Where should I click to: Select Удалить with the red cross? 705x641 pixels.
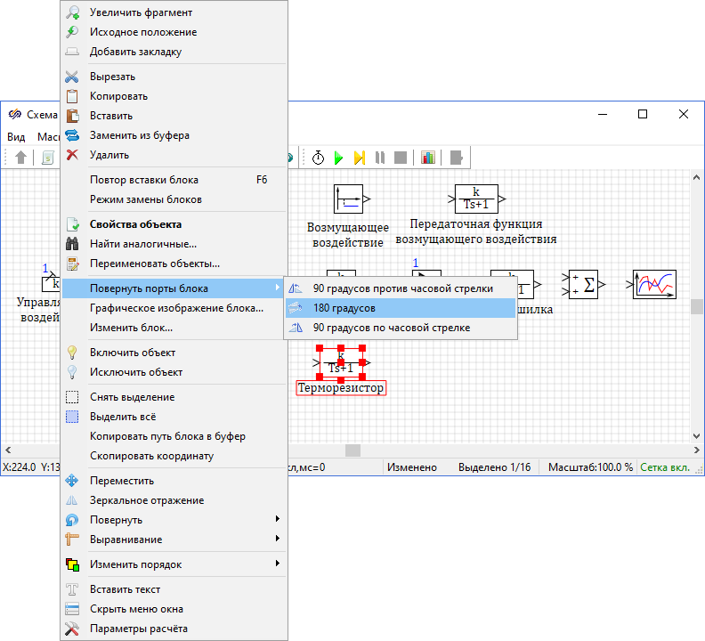pos(109,155)
